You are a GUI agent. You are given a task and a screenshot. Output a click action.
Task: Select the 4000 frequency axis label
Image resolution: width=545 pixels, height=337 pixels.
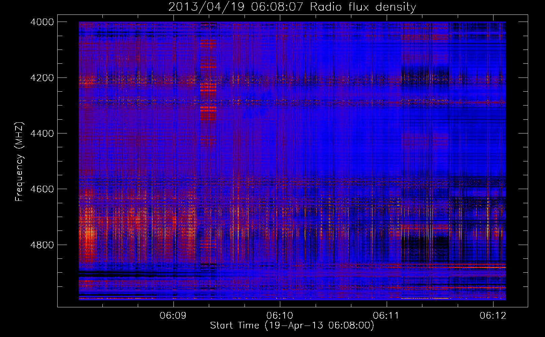click(x=42, y=22)
